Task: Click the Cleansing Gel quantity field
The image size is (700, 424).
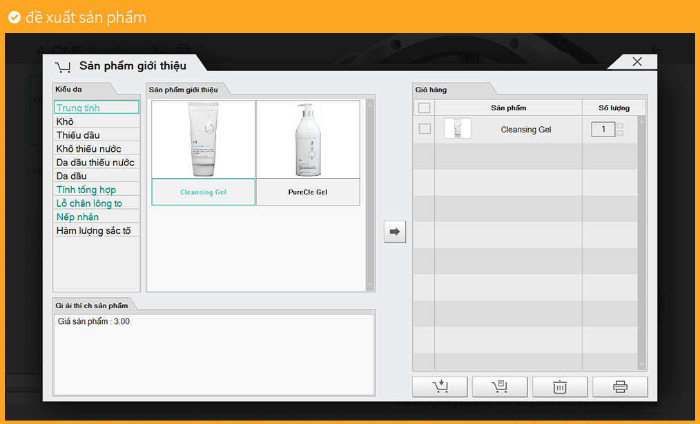Action: pos(603,130)
